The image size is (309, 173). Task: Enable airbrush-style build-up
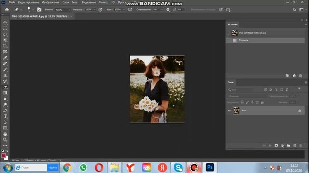(130, 10)
